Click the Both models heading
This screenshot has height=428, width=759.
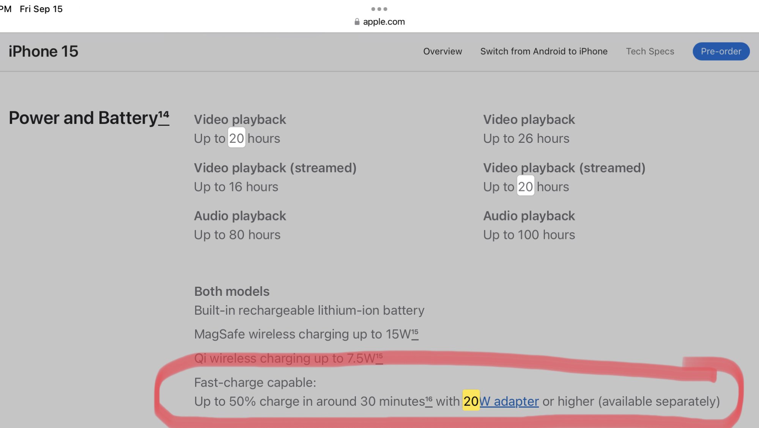[232, 291]
